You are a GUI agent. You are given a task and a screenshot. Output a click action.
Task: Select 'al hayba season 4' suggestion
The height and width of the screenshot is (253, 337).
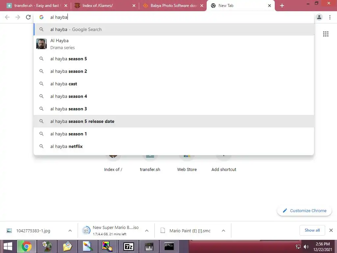[174, 96]
